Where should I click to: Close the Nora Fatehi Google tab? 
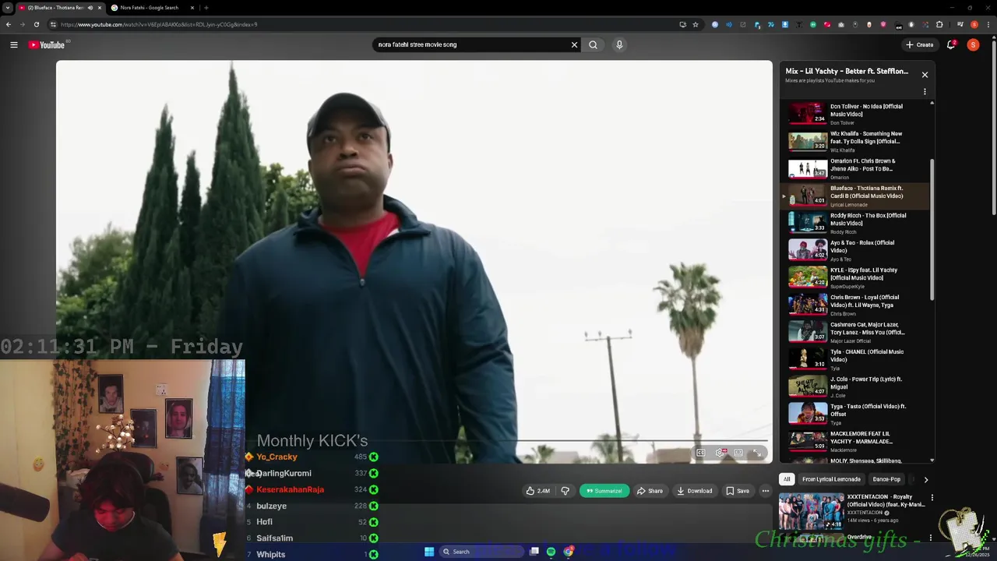click(192, 8)
